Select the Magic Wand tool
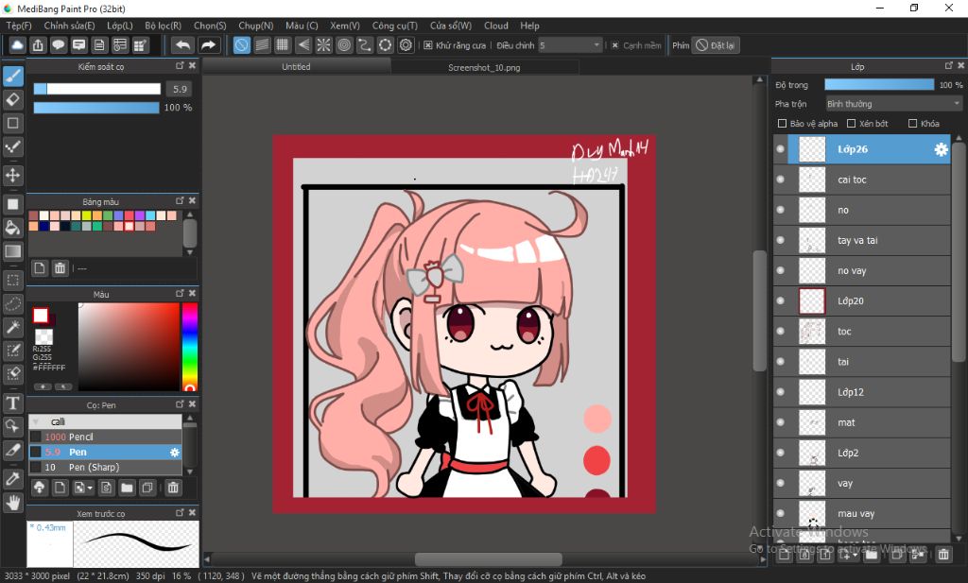The width and height of the screenshot is (968, 583). coord(13,327)
